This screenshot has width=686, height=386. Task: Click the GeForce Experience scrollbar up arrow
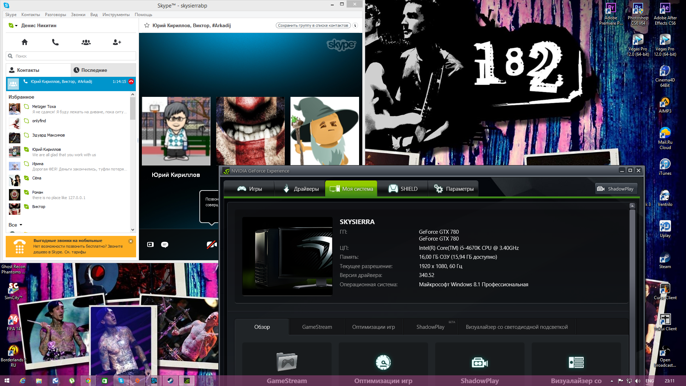[x=632, y=206]
